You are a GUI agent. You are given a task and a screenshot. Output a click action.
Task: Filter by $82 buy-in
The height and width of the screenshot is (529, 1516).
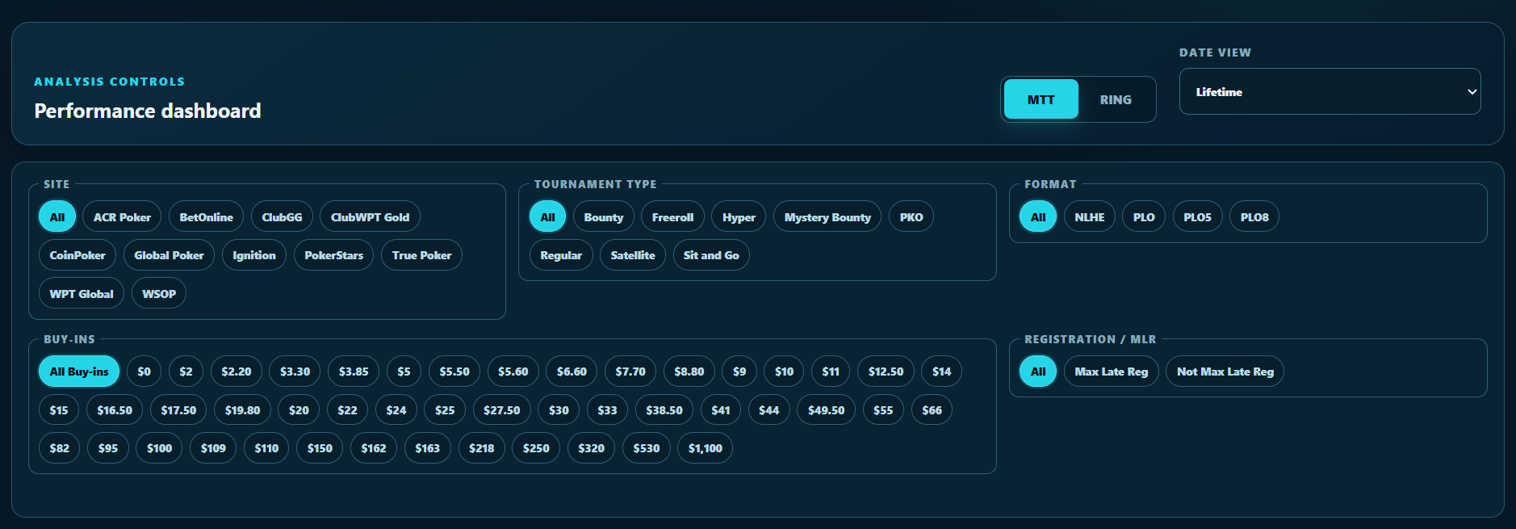(x=59, y=447)
